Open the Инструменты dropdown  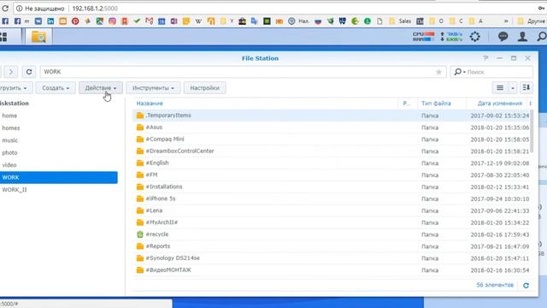tap(153, 88)
